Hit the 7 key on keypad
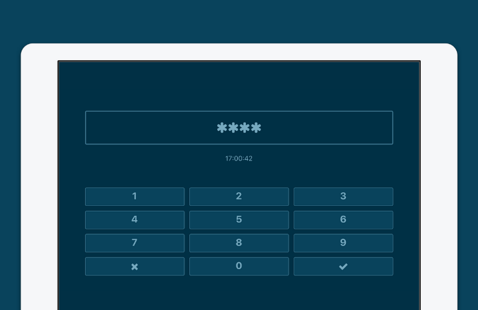This screenshot has height=310, width=478. [x=135, y=243]
